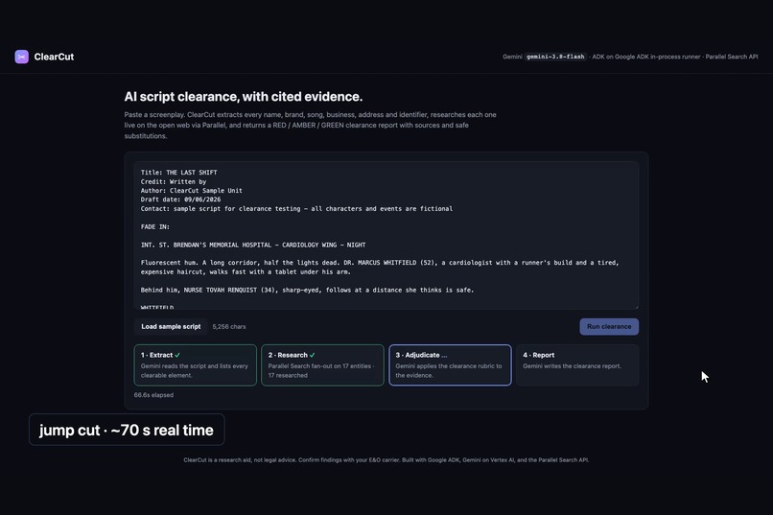Click the 'FADE IN:' line
Viewport: 773px width, 515px height.
point(154,226)
